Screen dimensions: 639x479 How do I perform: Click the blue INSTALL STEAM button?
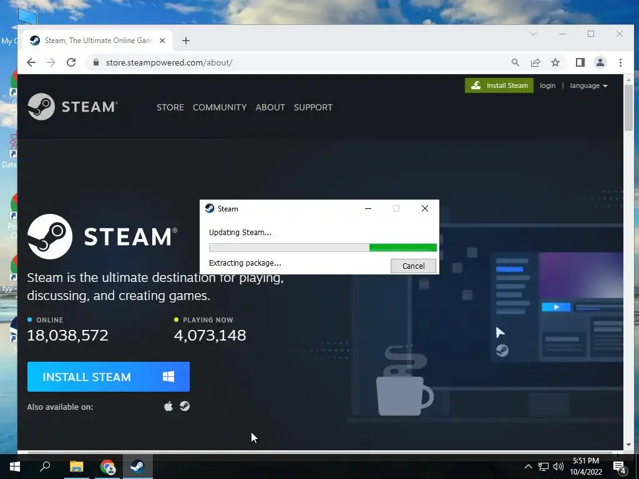point(109,377)
